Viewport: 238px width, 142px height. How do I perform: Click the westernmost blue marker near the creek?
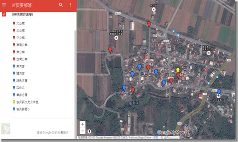[124, 88]
